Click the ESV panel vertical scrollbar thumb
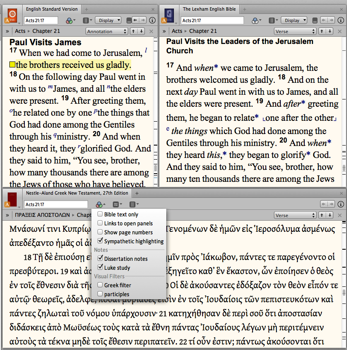 156,168
